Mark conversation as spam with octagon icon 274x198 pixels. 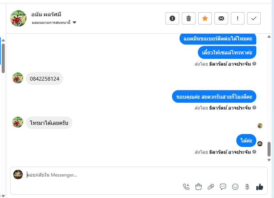172,19
